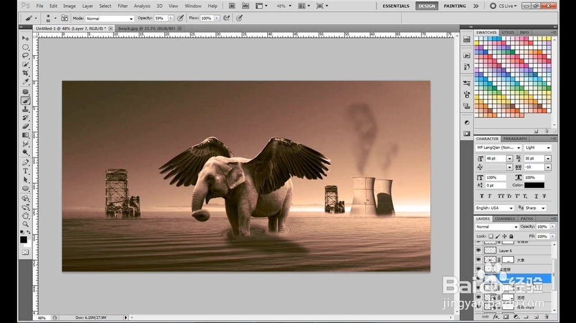Select the Hand tool
Viewport: 576px width, 323px height.
point(25,215)
